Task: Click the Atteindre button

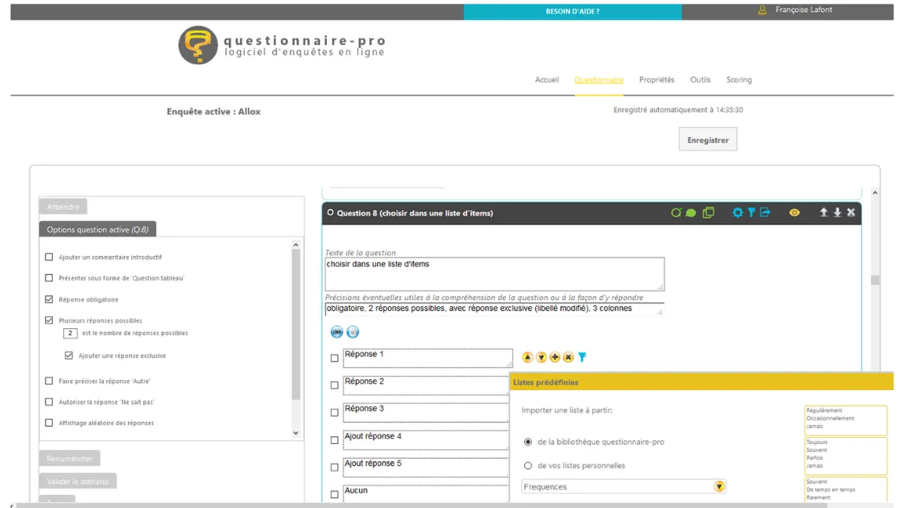Action: (x=63, y=206)
